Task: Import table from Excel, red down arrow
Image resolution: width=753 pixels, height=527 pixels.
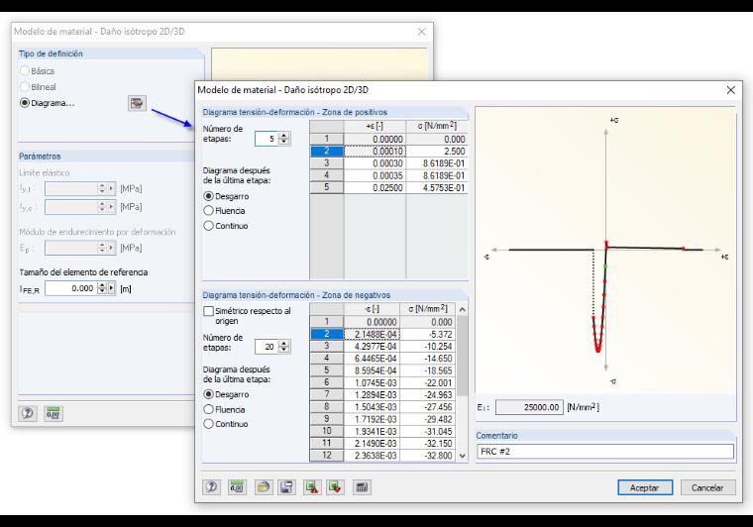Action: point(335,487)
